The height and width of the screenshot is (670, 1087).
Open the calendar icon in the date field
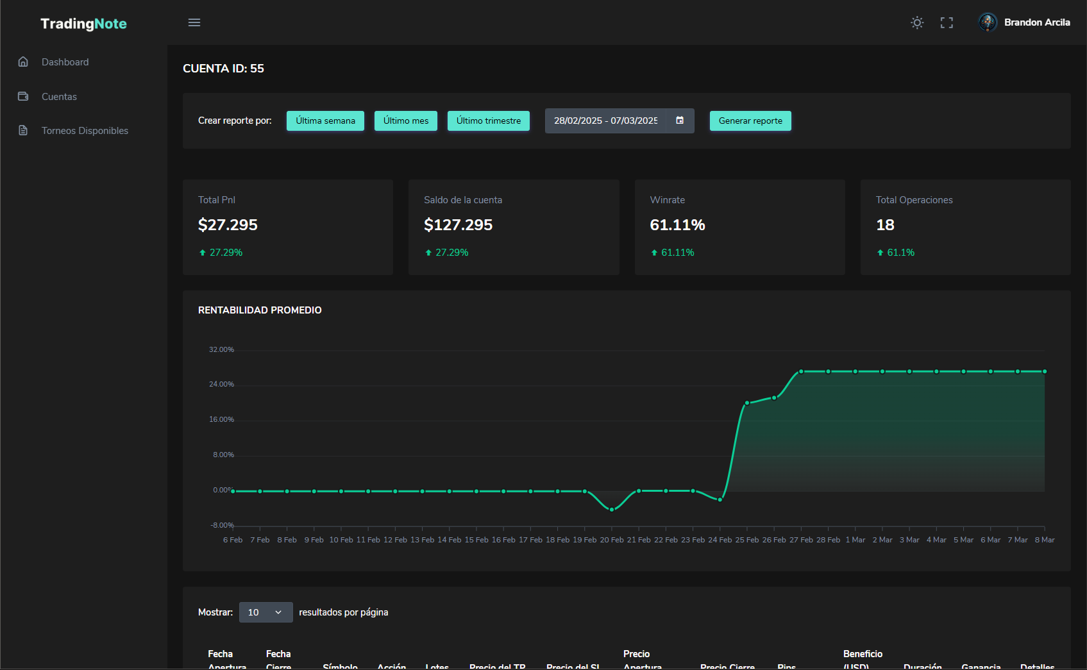click(679, 121)
